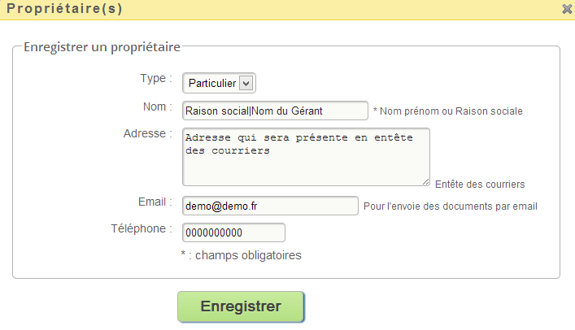Focus the Nom text field
575x330 pixels.
point(275,111)
